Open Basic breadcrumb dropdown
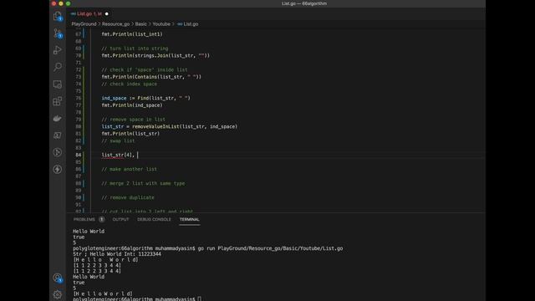The image size is (535, 301). [x=141, y=24]
